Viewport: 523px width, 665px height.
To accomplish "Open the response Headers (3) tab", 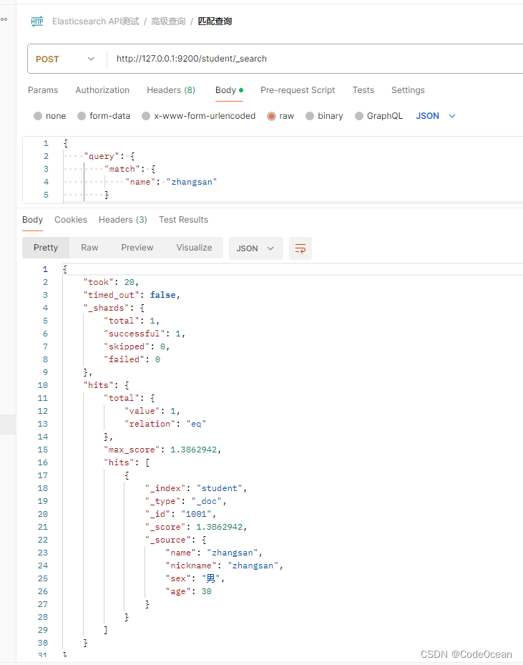I will tap(123, 220).
